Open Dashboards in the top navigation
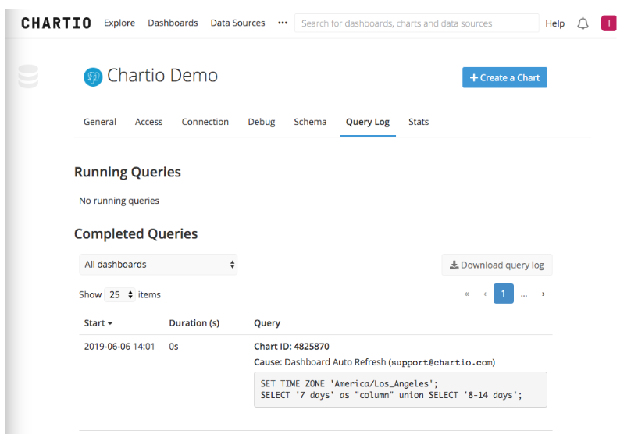Screen dimensions: 638x445 coord(173,23)
